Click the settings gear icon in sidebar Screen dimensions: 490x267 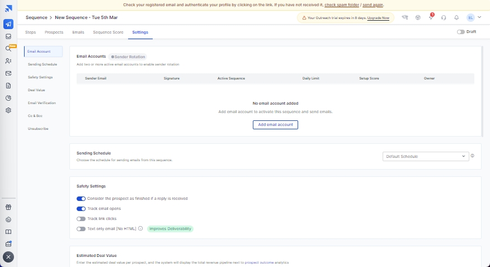8,110
